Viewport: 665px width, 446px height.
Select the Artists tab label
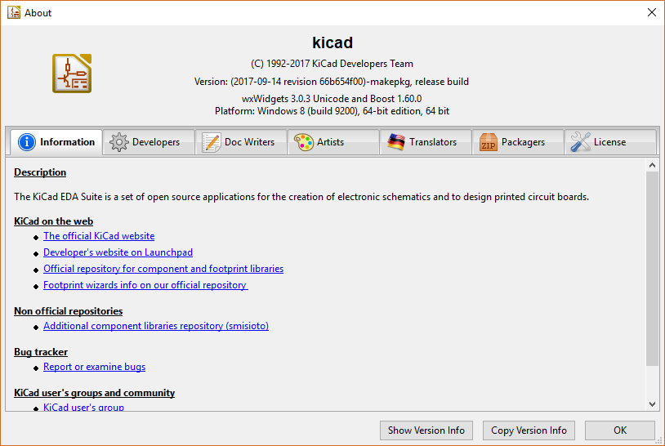330,142
